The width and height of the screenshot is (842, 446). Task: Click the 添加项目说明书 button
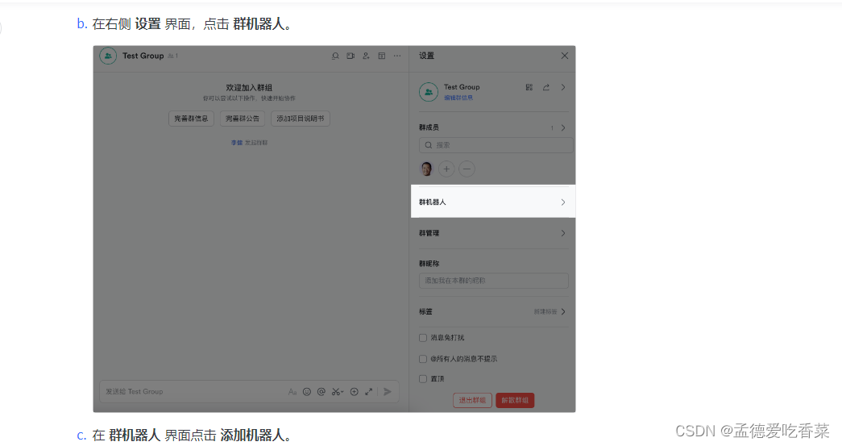pyautogui.click(x=301, y=119)
